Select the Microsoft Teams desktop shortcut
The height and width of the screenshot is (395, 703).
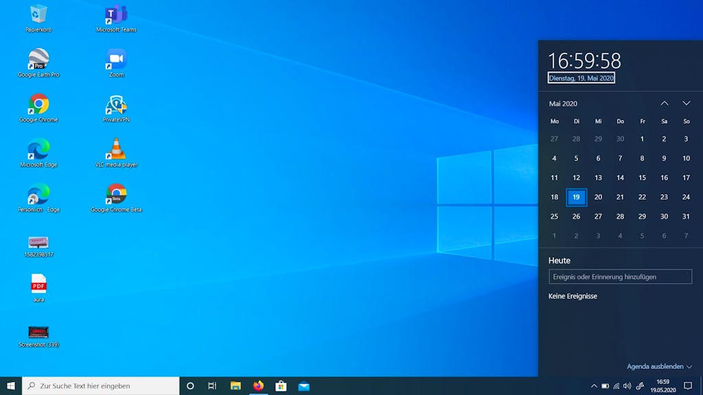tap(116, 19)
